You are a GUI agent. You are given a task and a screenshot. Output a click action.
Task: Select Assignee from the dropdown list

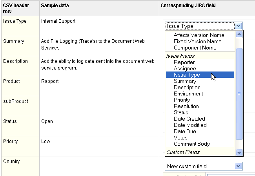click(x=185, y=68)
